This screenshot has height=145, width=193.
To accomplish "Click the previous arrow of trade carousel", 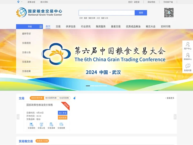I will coord(18,117).
